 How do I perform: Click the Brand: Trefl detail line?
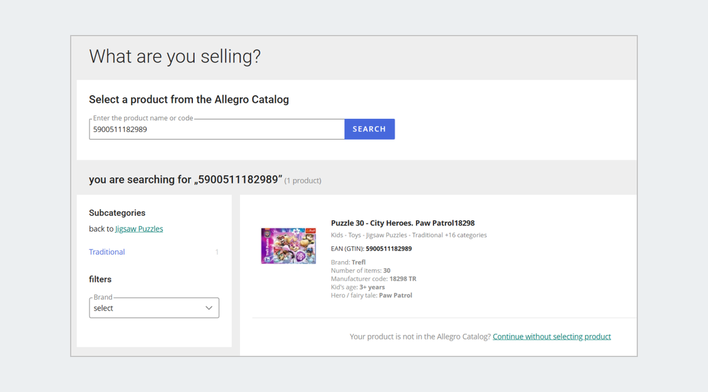[348, 262]
